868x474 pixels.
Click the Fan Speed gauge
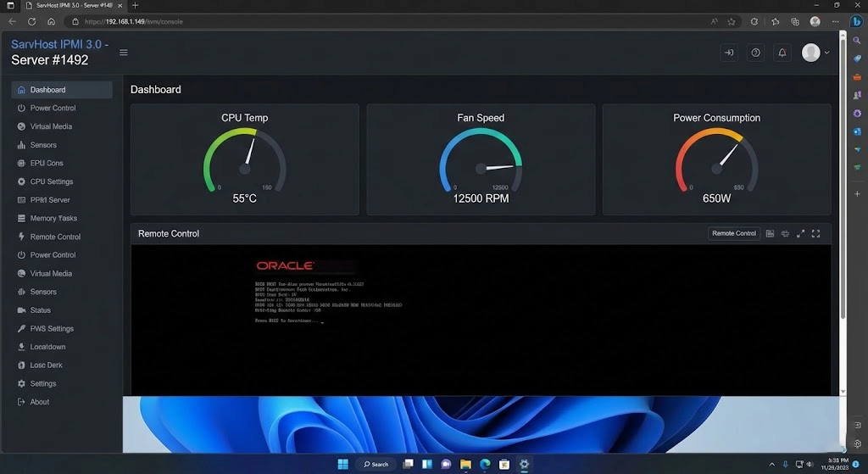481,159
